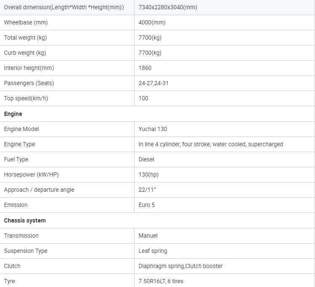Viewport: 315px width, 287px height.
Task: Click the Engine section header
Action: click(x=13, y=114)
